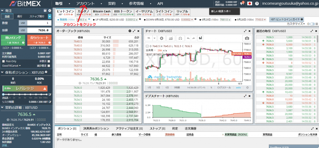
Task: Click order book price 7640.5 row
Action: [x=98, y=41]
